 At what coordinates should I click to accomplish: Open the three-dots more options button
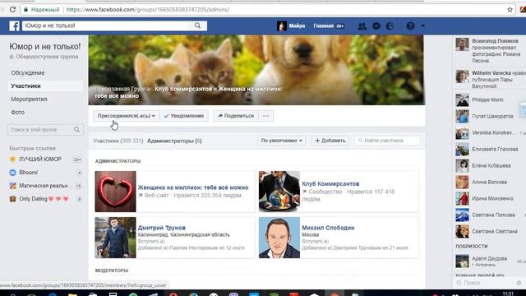point(265,116)
